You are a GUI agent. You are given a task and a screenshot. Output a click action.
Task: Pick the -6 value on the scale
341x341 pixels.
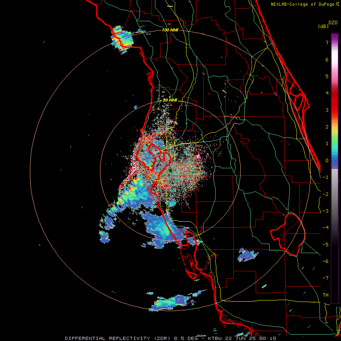pyautogui.click(x=325, y=261)
